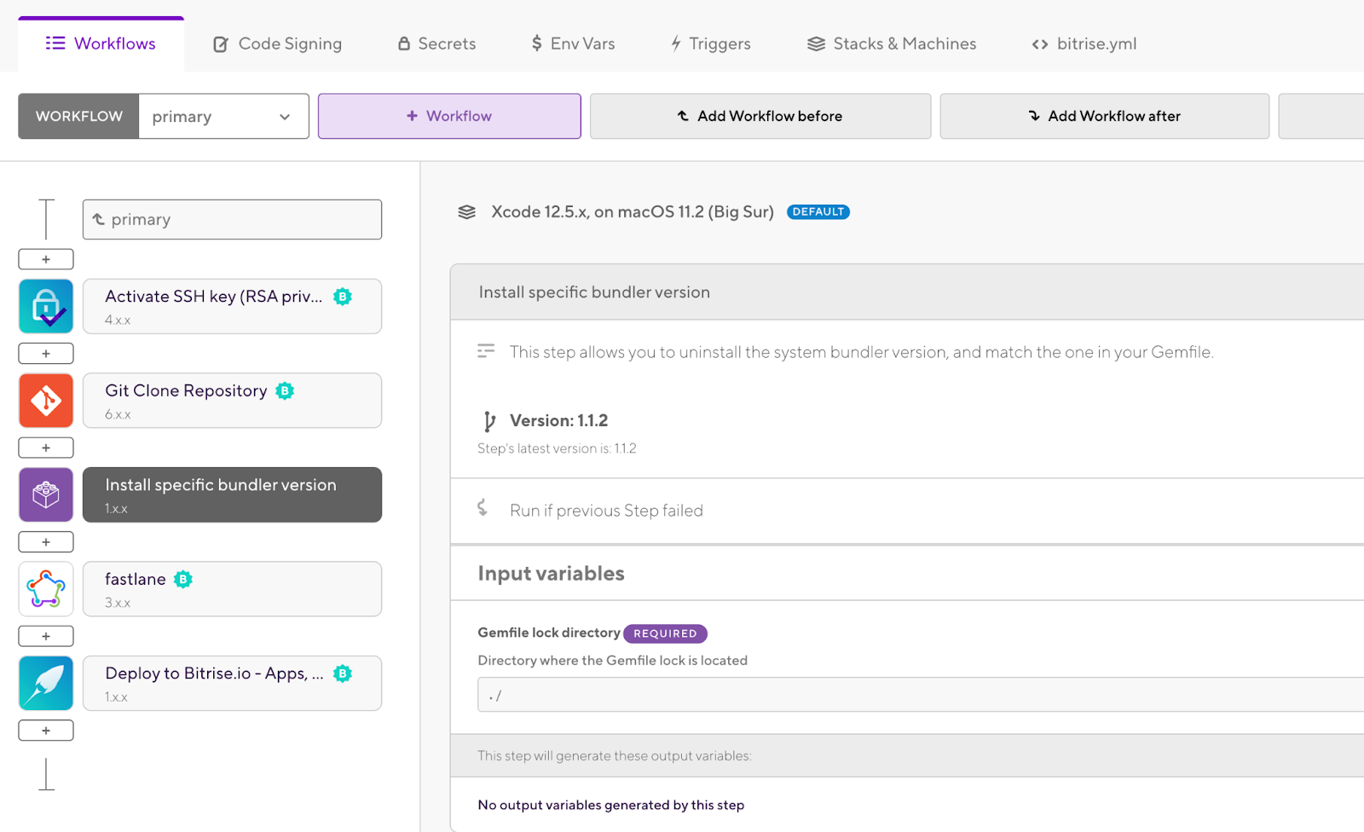Click the verified badge on the fastlane step

pyautogui.click(x=183, y=580)
